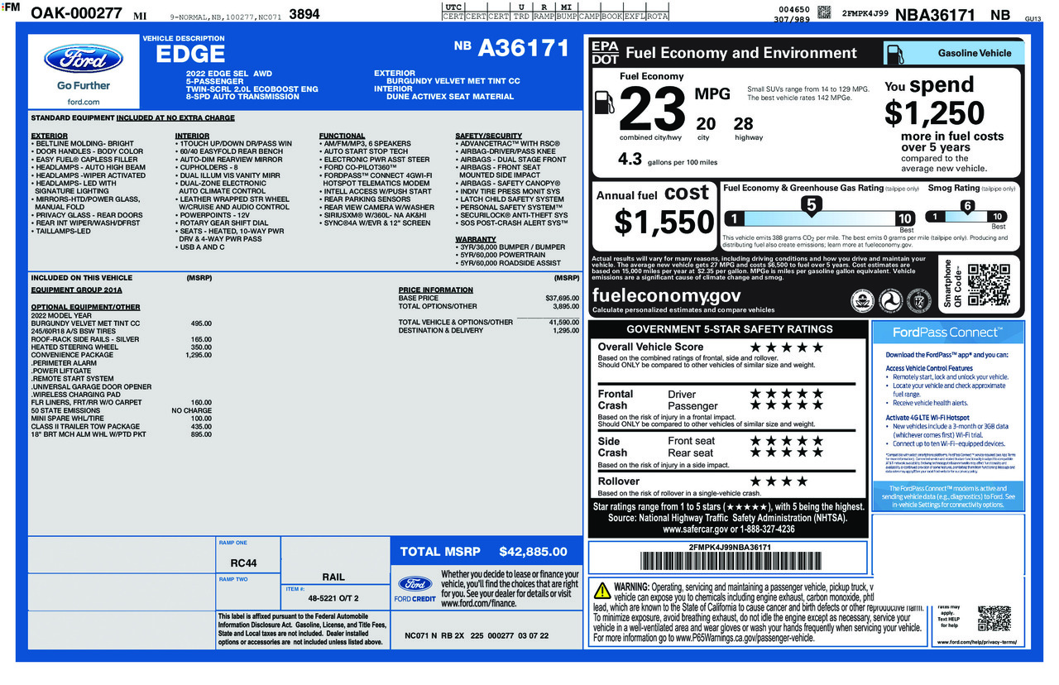The height and width of the screenshot is (685, 1059).
Task: Click the Access Vehicle Control Features heading
Action: [929, 368]
